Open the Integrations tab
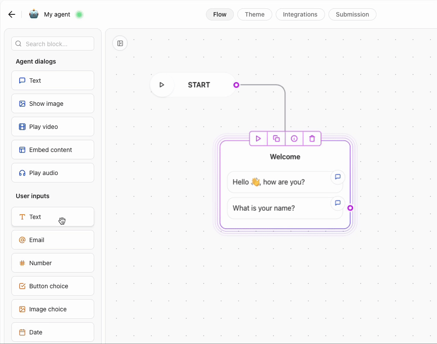The height and width of the screenshot is (344, 437). tap(300, 14)
